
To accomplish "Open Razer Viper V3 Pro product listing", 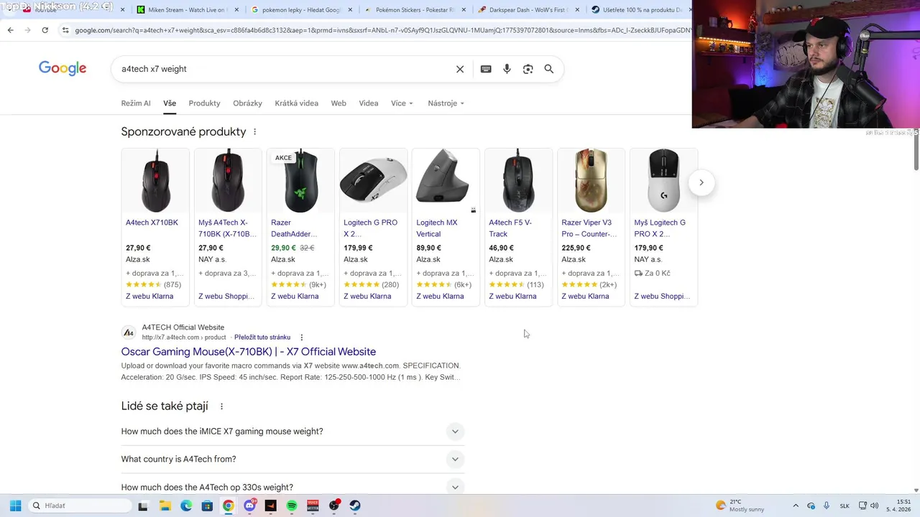I will click(591, 227).
